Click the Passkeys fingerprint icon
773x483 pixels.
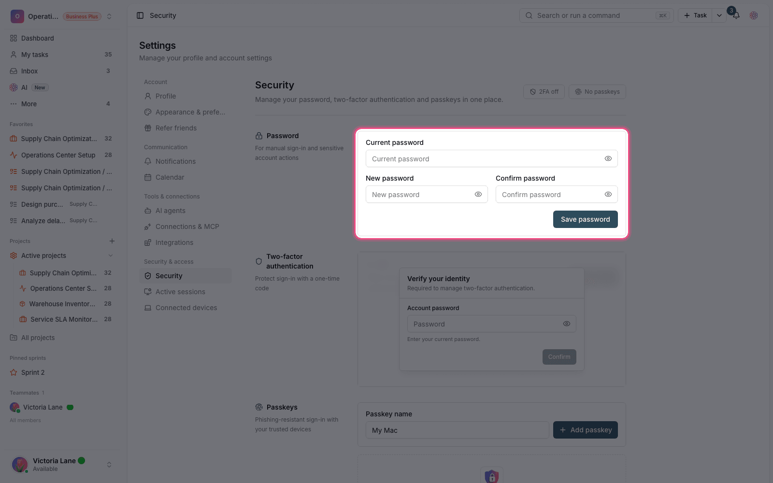pos(259,407)
